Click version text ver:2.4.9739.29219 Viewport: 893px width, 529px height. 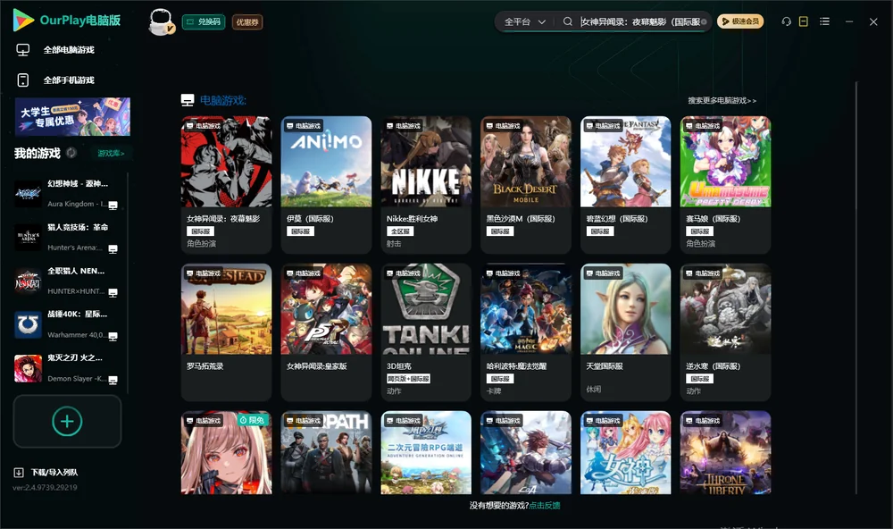click(45, 487)
